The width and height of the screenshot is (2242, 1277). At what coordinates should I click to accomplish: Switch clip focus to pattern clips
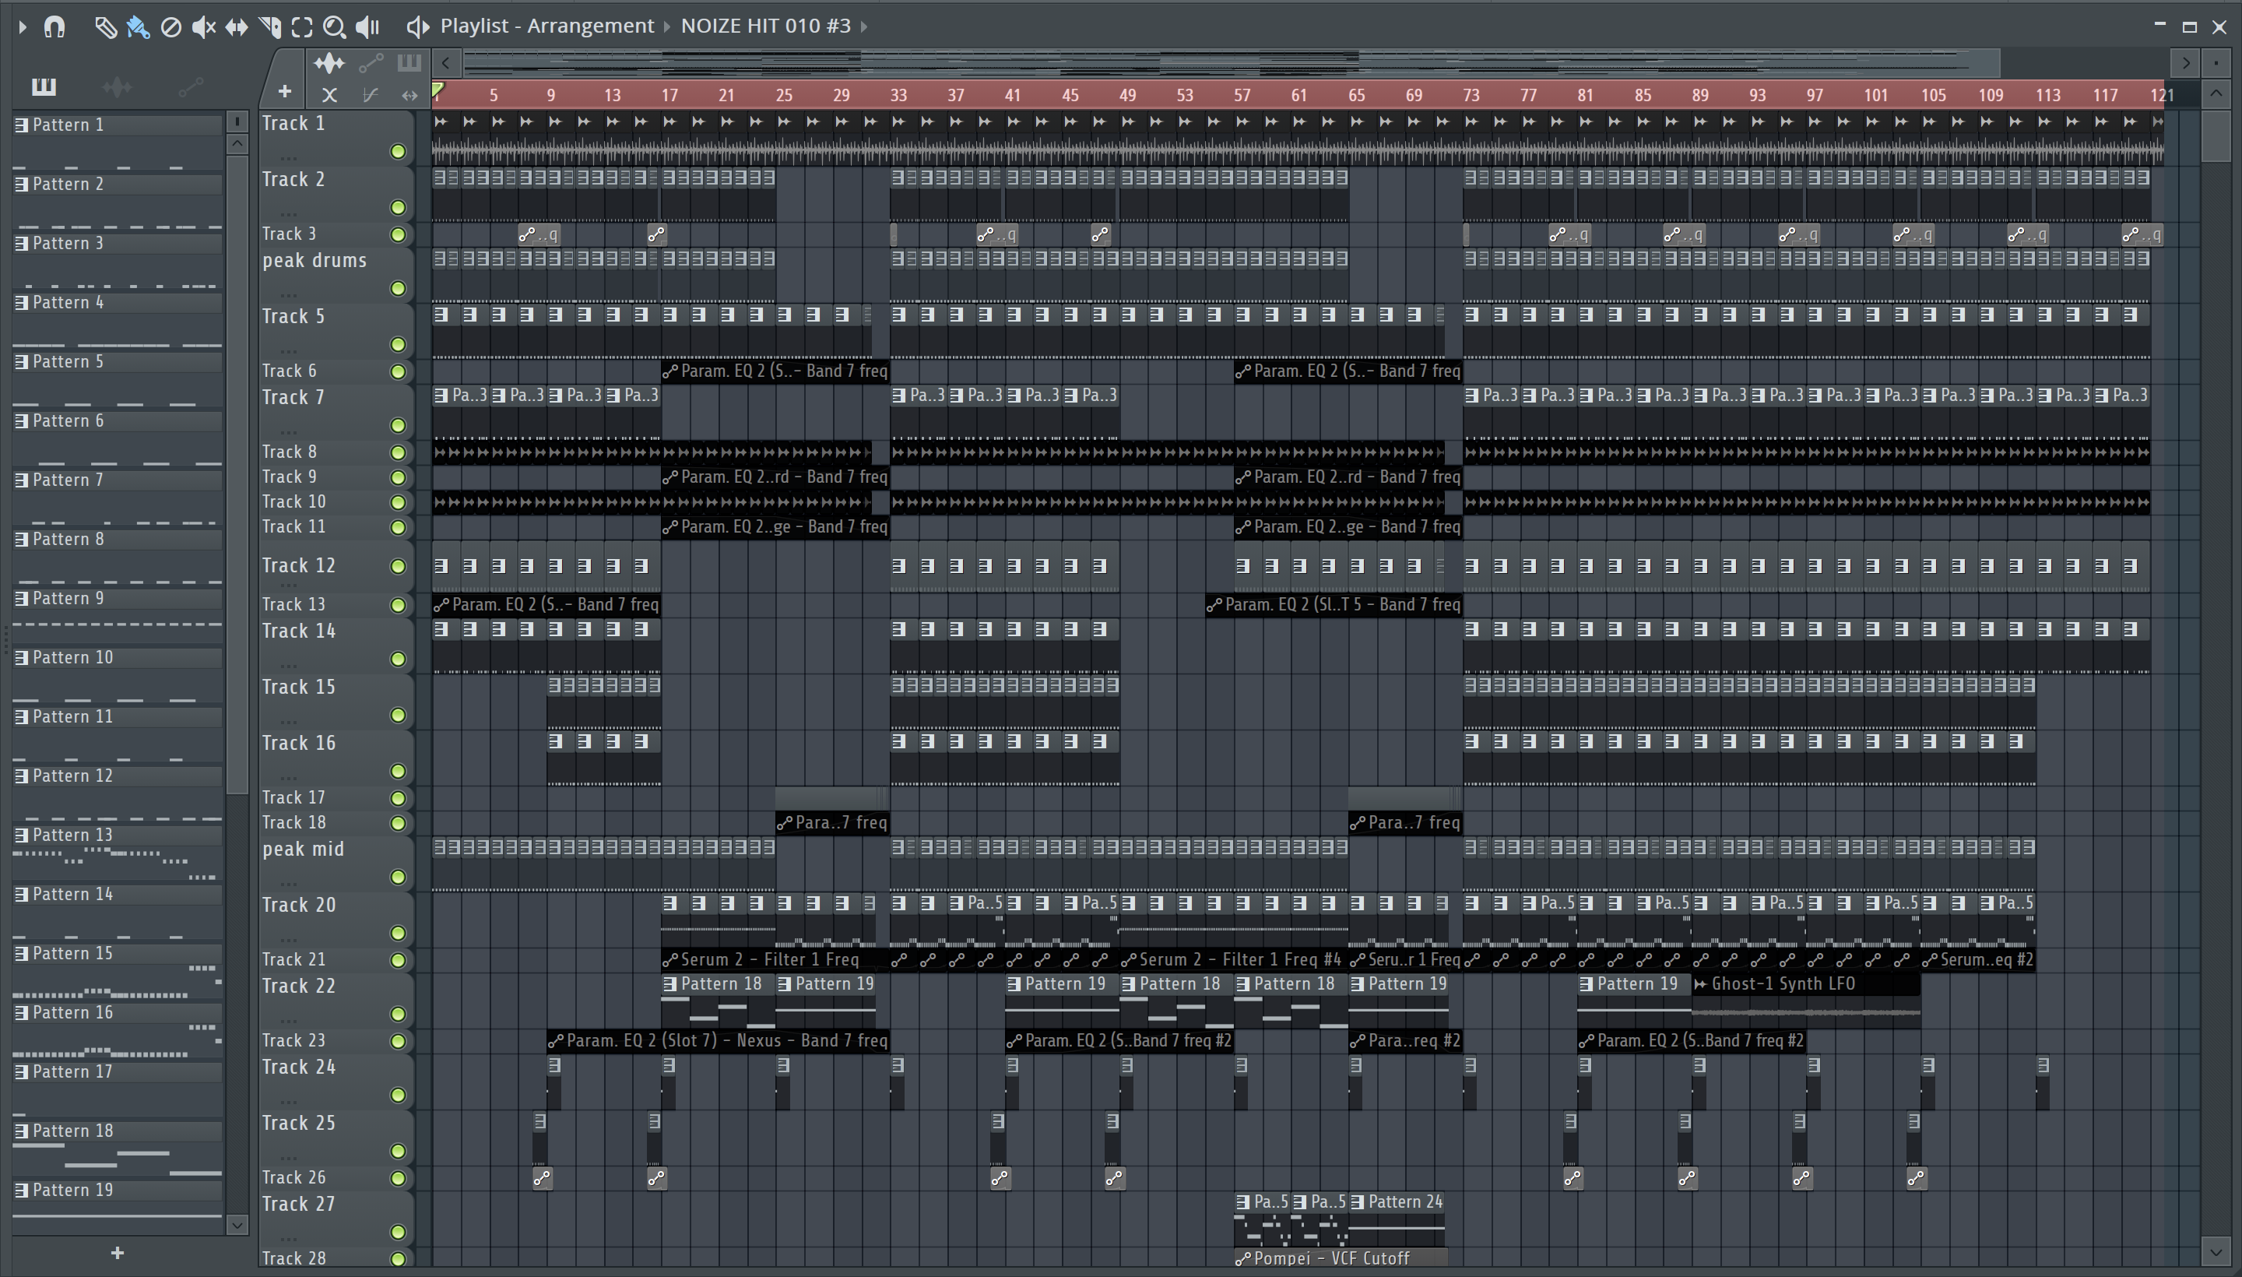(409, 62)
